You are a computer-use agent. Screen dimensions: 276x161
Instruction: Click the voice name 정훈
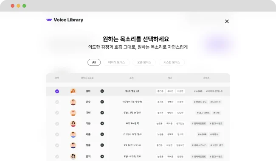coord(88,145)
